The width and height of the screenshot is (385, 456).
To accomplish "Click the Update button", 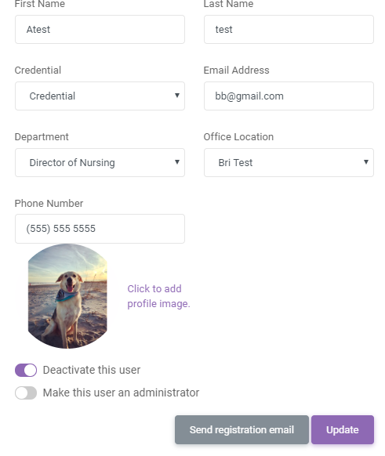I will pos(343,430).
